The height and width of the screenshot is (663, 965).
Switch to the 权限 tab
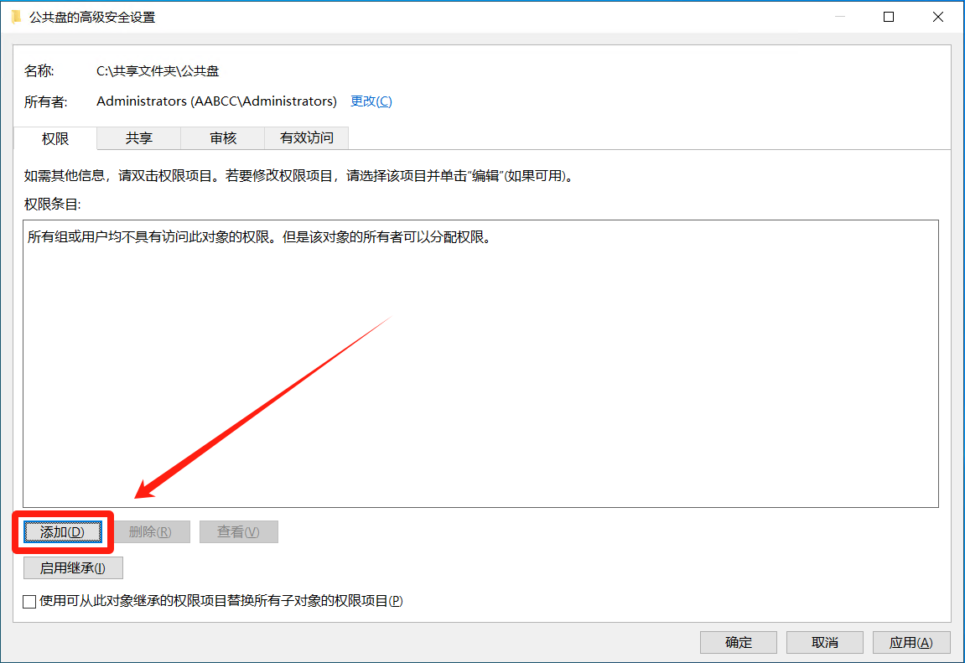pos(55,139)
